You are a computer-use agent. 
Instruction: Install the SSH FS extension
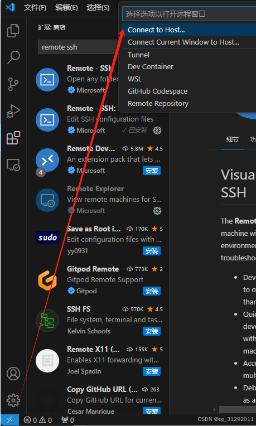pyautogui.click(x=152, y=331)
